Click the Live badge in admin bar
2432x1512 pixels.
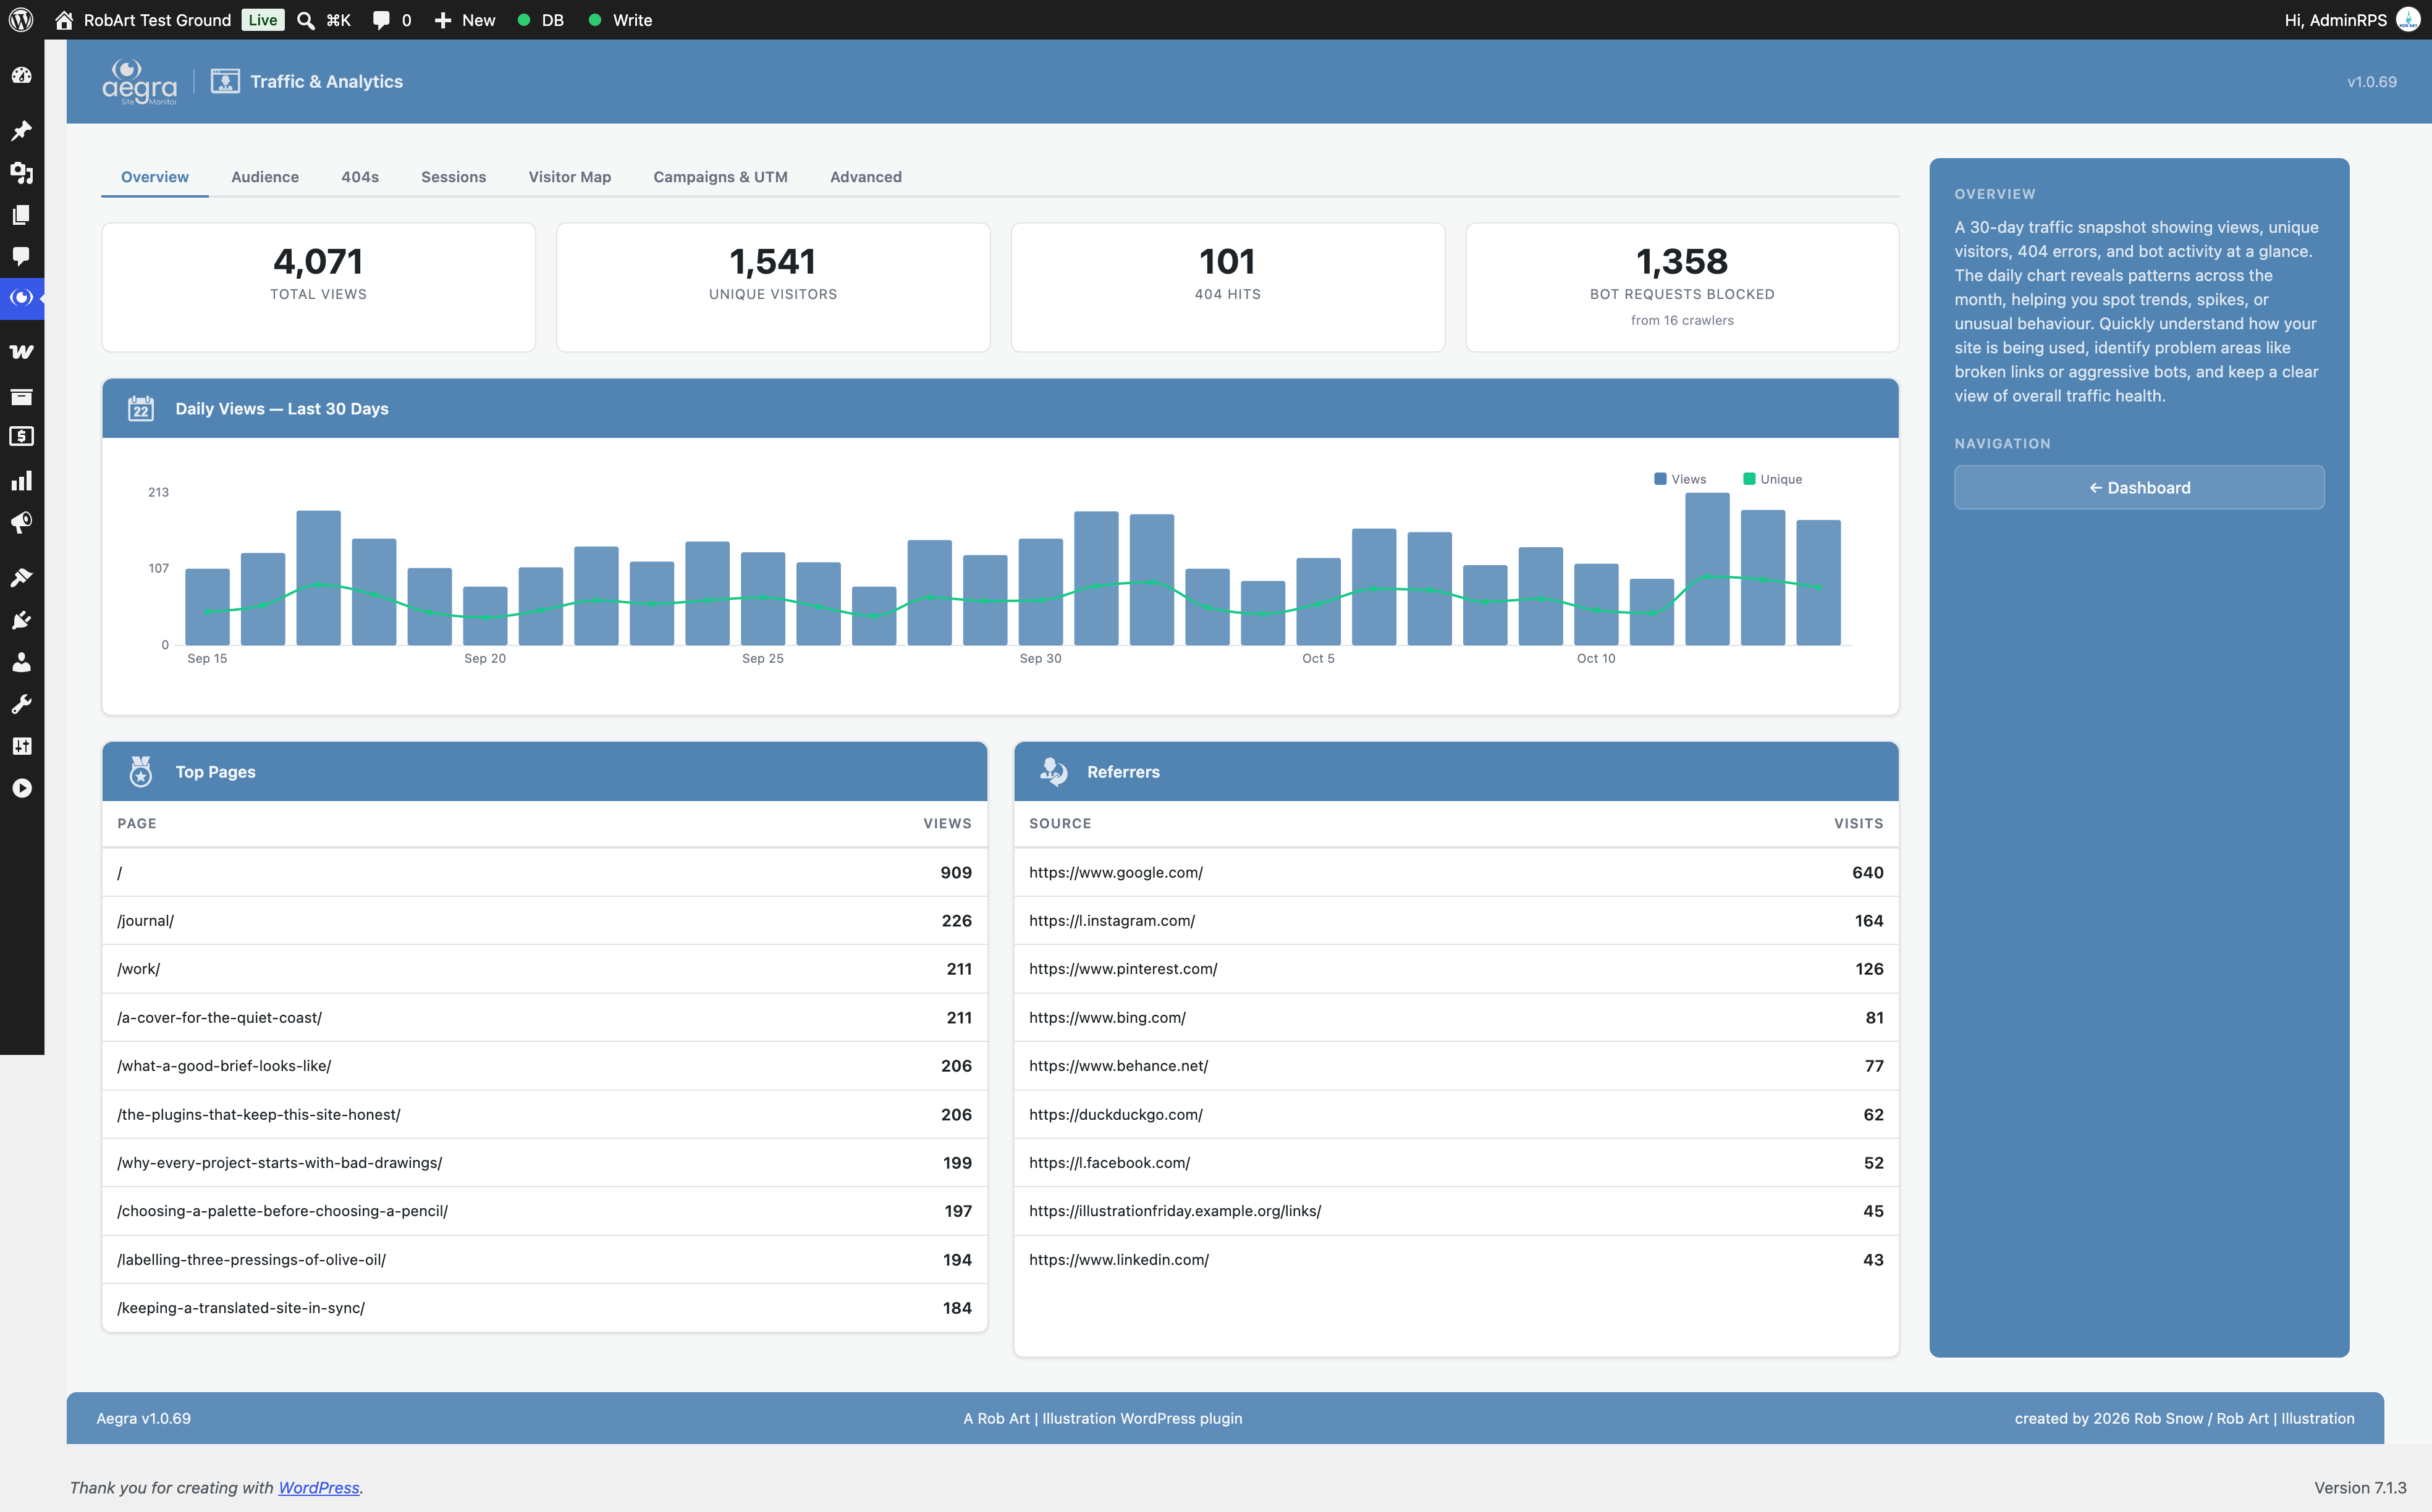pyautogui.click(x=262, y=20)
